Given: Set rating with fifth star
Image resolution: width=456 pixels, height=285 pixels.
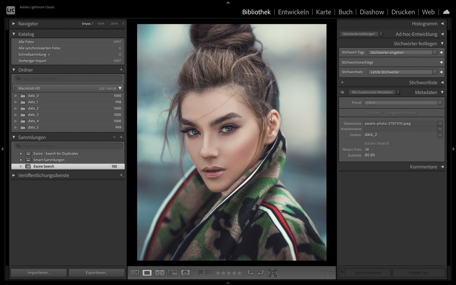Looking at the screenshot, I should [239, 273].
